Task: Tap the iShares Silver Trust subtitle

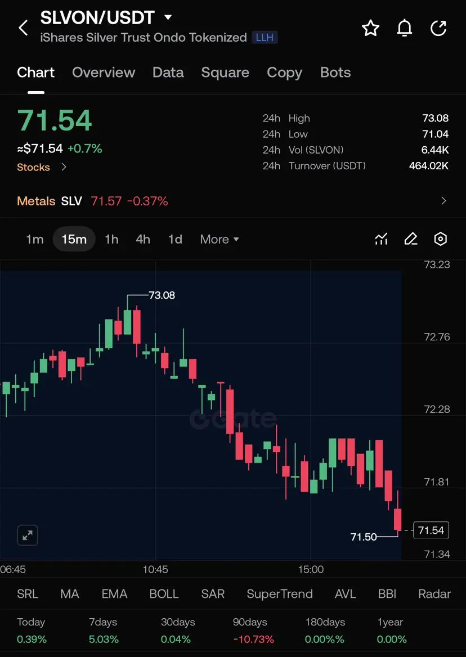Action: [x=144, y=37]
